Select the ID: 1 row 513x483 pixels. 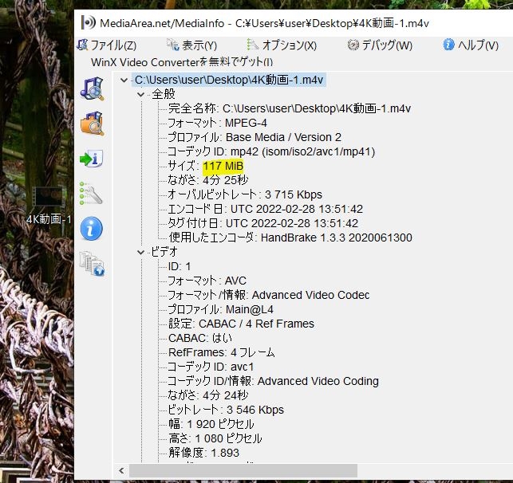tap(180, 266)
